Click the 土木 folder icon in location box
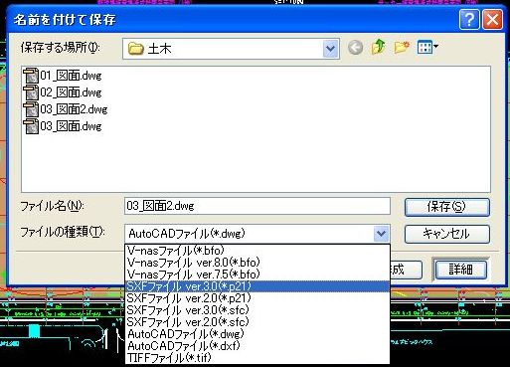 tap(136, 49)
